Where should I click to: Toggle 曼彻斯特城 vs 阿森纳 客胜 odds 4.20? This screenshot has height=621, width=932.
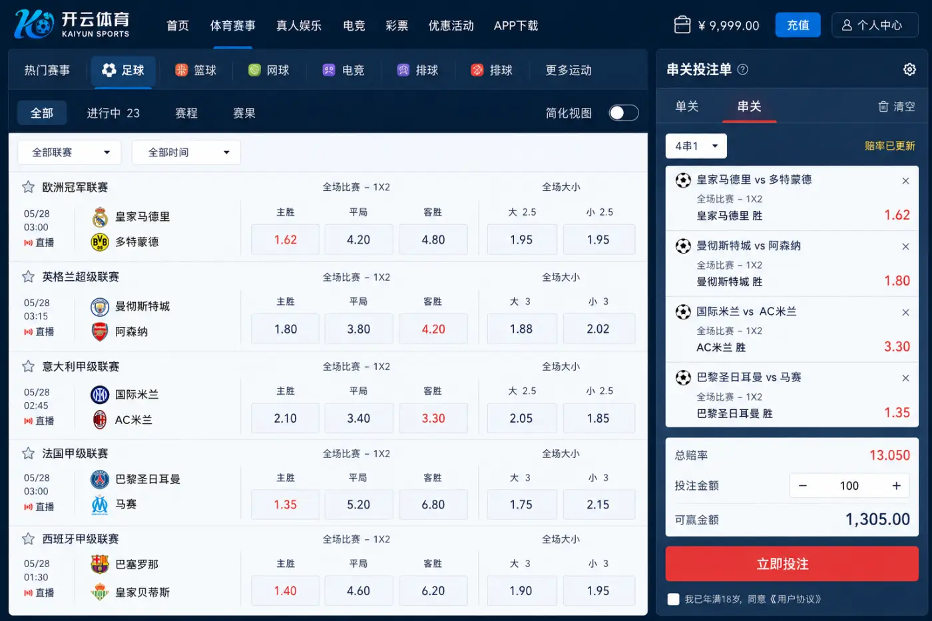433,329
